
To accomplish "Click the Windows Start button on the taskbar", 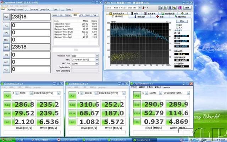I will tap(7, 140).
